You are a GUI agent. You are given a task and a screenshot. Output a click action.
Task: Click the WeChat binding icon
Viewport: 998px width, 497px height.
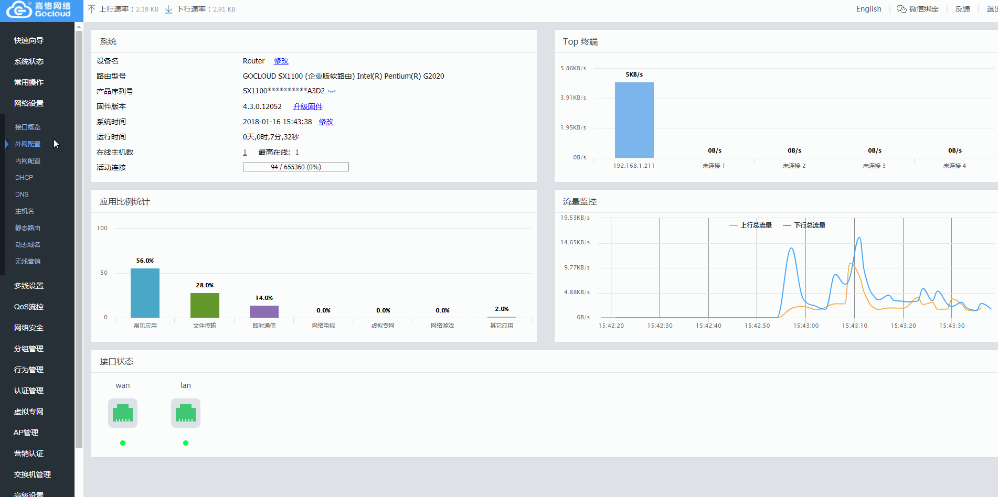click(901, 9)
